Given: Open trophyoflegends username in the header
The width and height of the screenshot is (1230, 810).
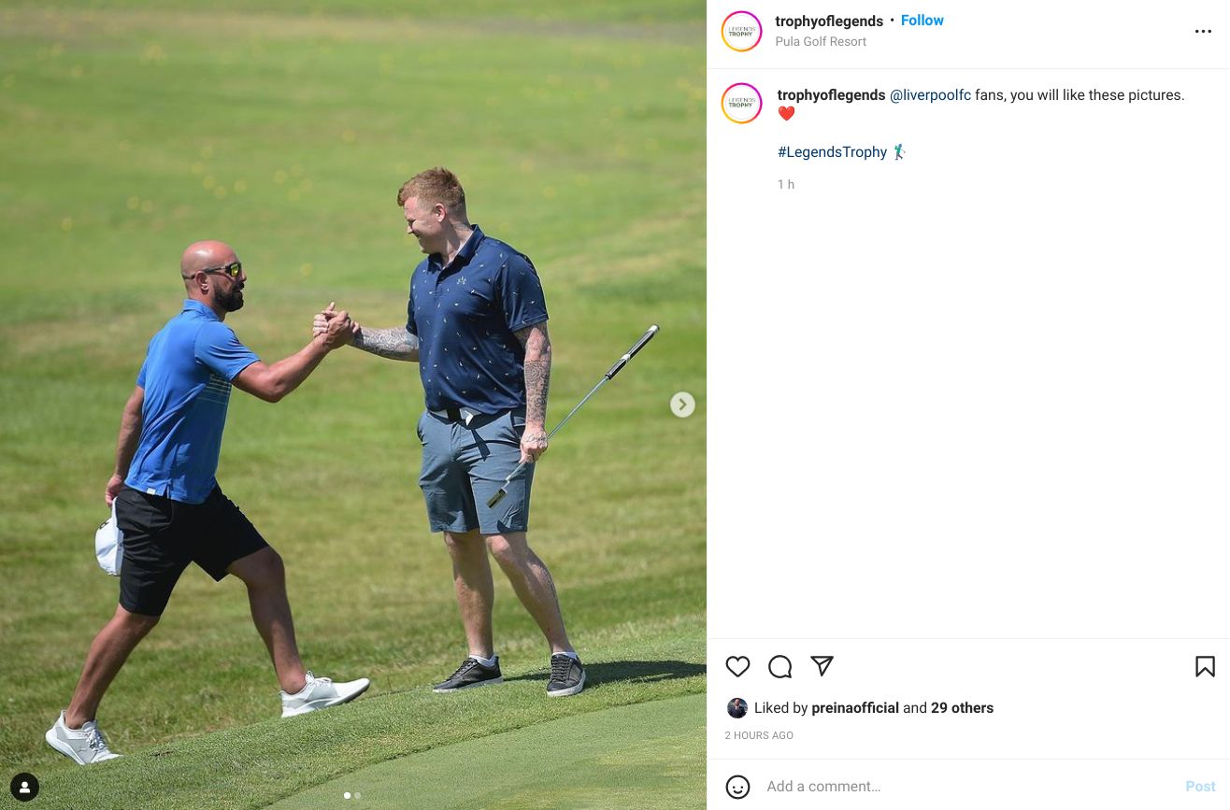Looking at the screenshot, I should click(829, 21).
